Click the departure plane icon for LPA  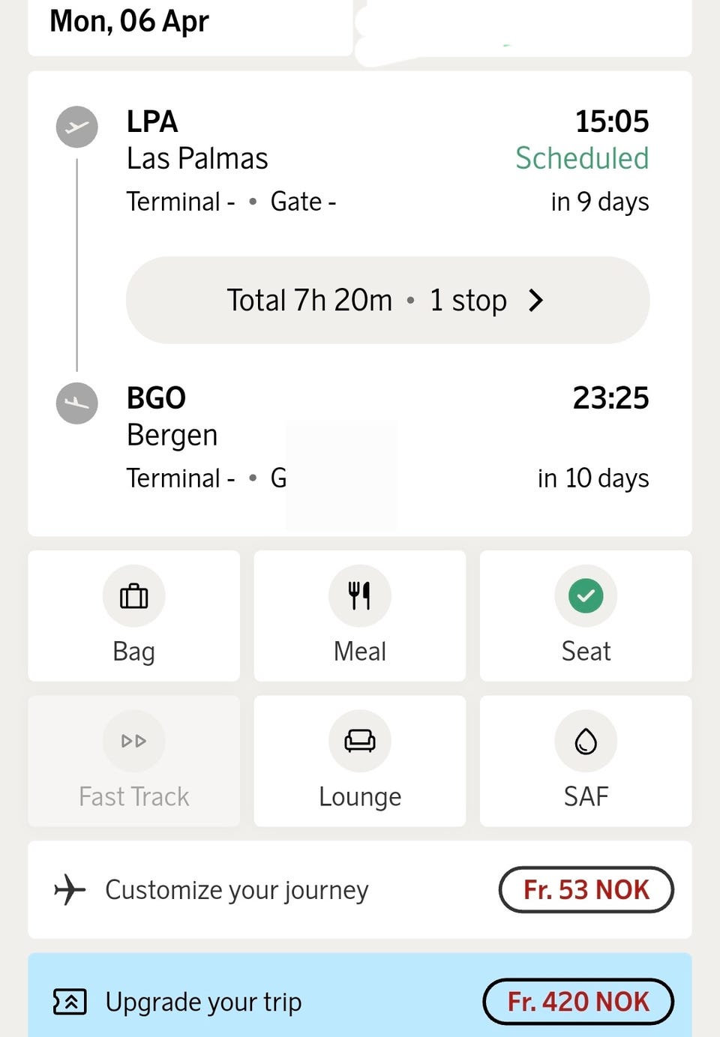77,127
